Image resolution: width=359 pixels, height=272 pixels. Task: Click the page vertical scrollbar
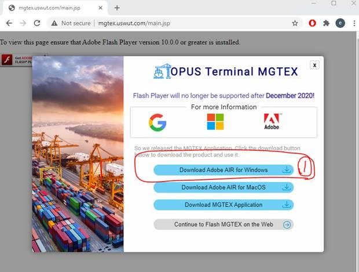(x=358, y=151)
